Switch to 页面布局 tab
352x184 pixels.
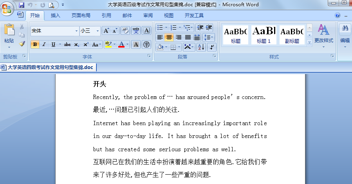[x=81, y=16]
